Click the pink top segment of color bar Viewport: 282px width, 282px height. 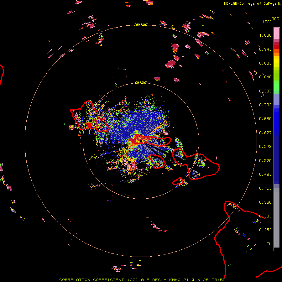point(277,34)
